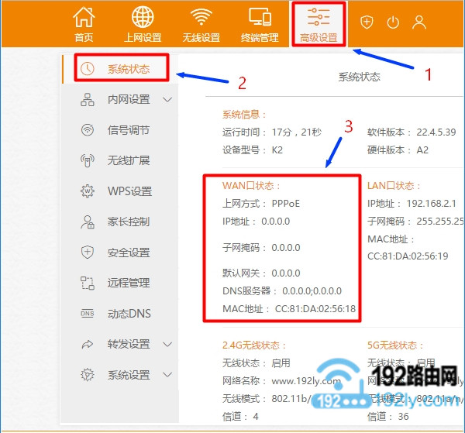This screenshot has height=433, width=465.
Task: Open internet settings (上网设置) globe icon
Action: point(143,18)
